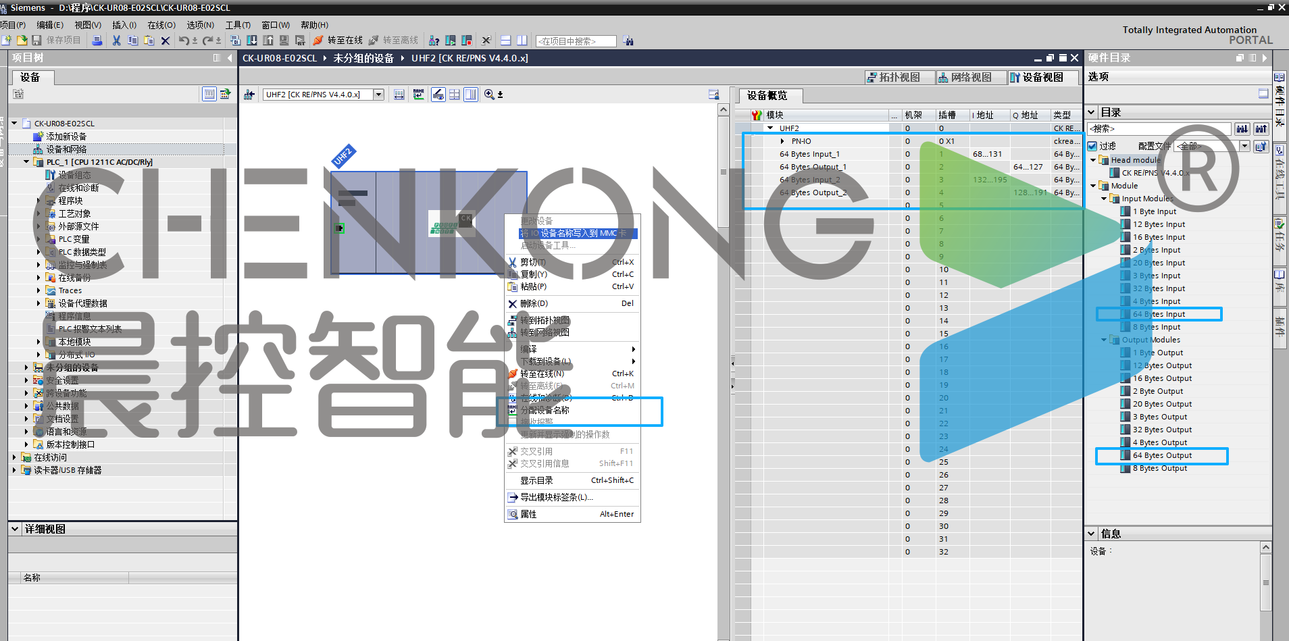The height and width of the screenshot is (641, 1289).
Task: Expand the PN-IO row in device overview
Action: 782,141
